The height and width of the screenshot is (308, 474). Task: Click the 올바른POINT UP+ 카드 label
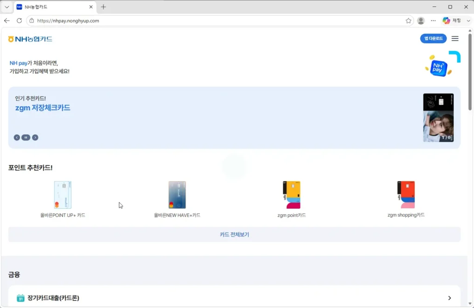coord(62,215)
